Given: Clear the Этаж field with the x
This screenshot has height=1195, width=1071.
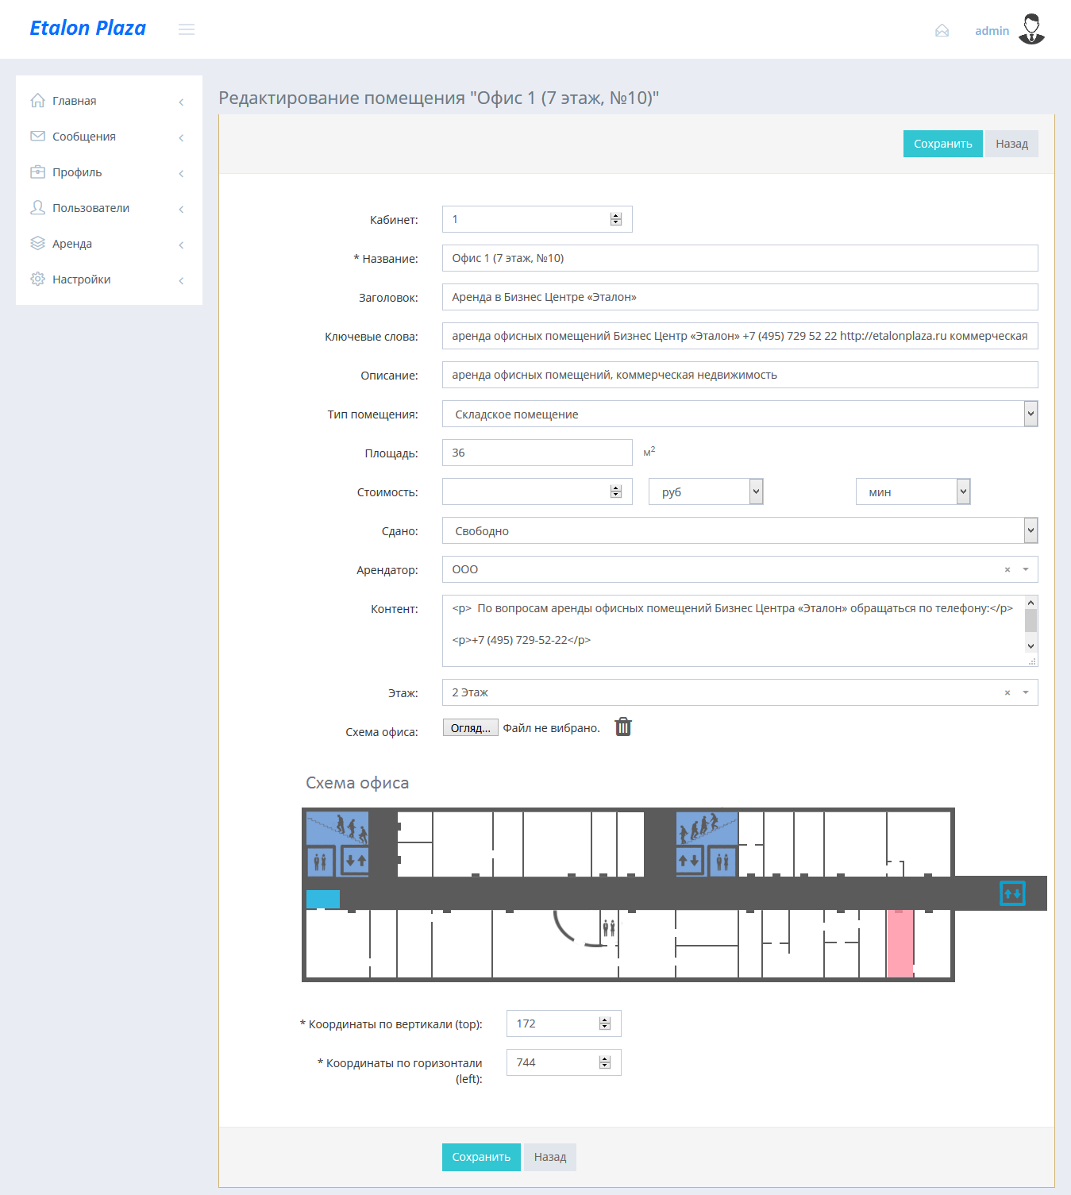Looking at the screenshot, I should (1007, 693).
